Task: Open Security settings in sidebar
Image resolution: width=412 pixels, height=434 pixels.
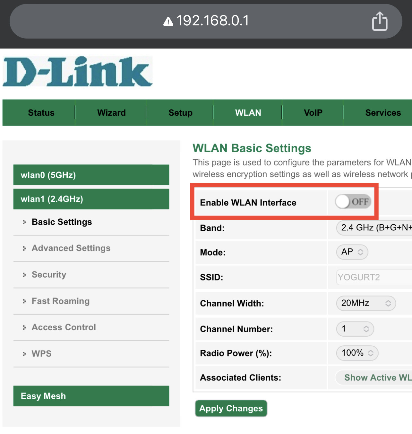Action: click(x=49, y=275)
